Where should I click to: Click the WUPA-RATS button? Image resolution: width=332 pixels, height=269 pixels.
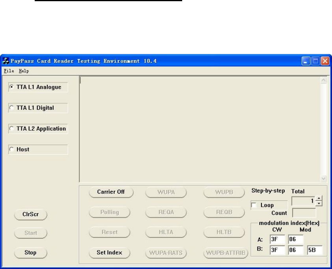[166, 253]
